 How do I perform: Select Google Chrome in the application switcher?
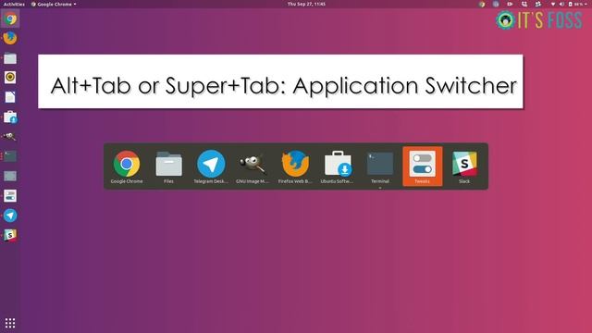pyautogui.click(x=127, y=166)
